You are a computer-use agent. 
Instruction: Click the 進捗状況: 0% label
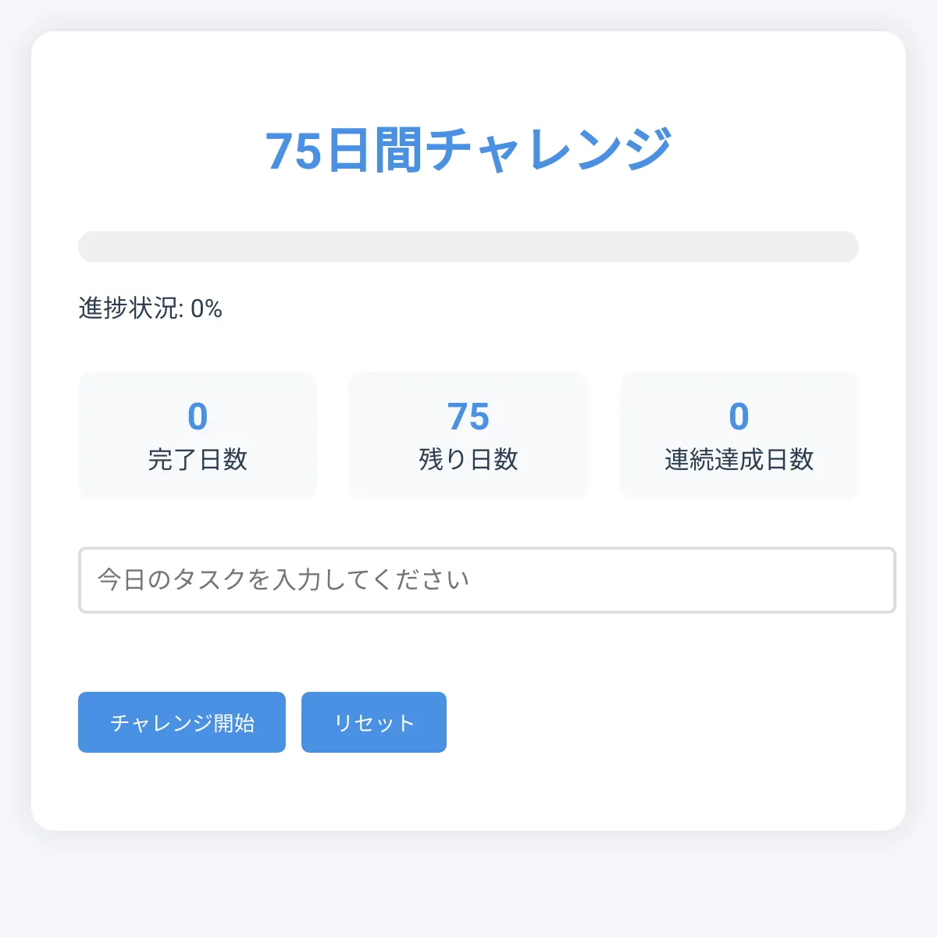tap(150, 309)
